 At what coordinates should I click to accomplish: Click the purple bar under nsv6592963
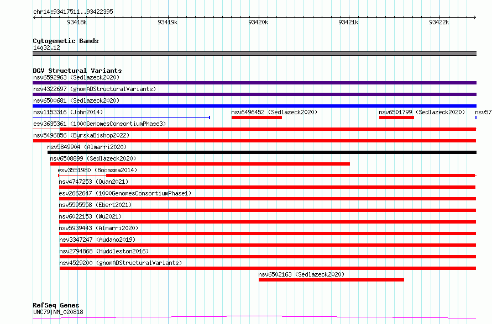tap(254, 83)
